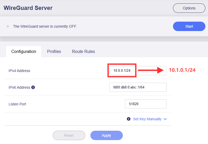The height and width of the screenshot is (144, 208).
Task: Click the 'IPv6 Address' label
Action: tap(19, 87)
